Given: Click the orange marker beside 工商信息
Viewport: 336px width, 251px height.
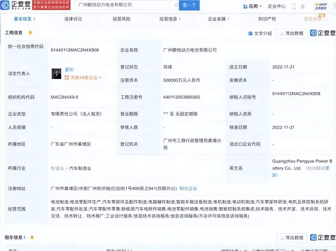Looking at the screenshot, I should (30, 33).
